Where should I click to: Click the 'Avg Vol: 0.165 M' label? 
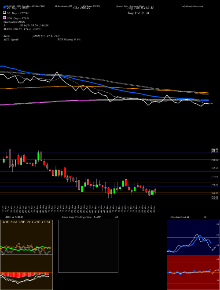[140, 8]
